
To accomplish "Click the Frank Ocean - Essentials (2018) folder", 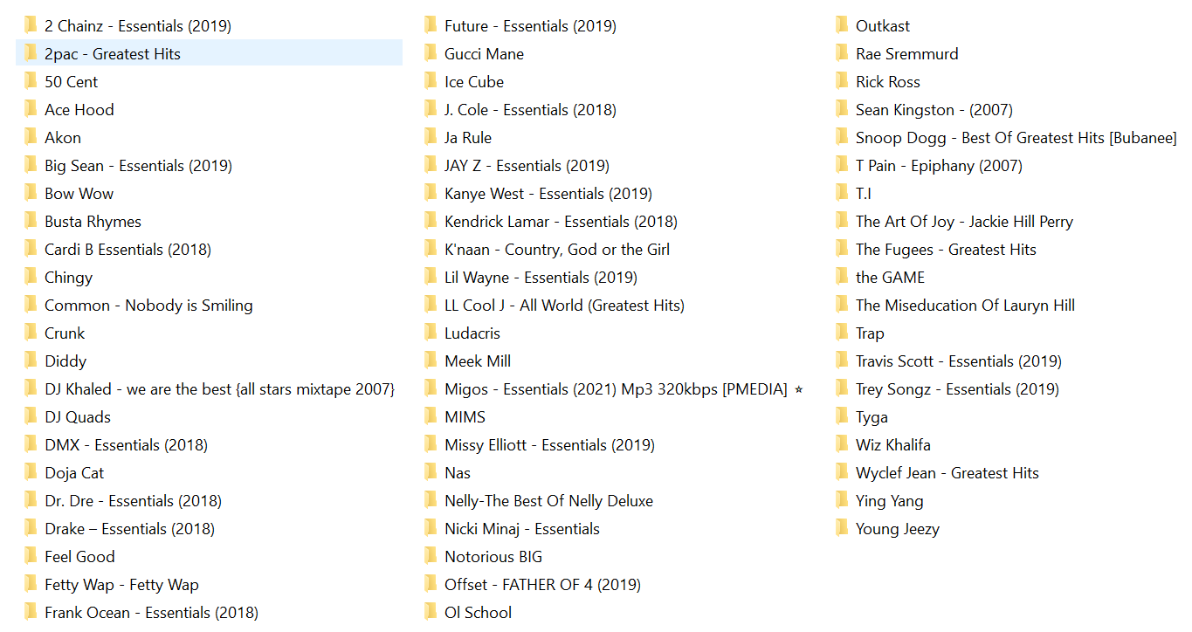I will pyautogui.click(x=151, y=612).
